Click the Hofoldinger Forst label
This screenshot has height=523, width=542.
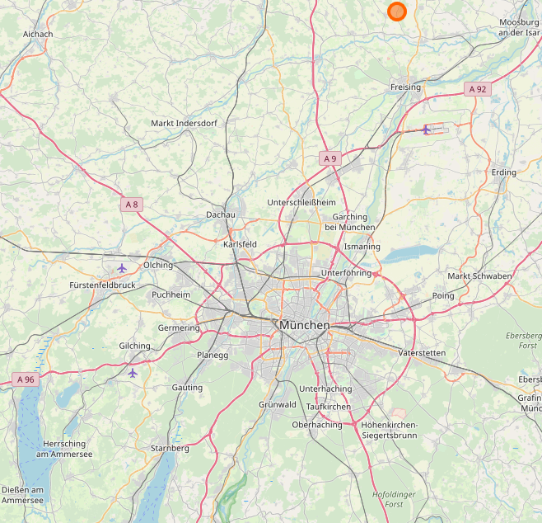point(394,499)
